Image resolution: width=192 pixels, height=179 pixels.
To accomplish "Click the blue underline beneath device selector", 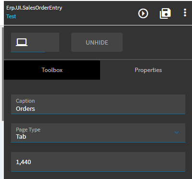I will pyautogui.click(x=28, y=52).
